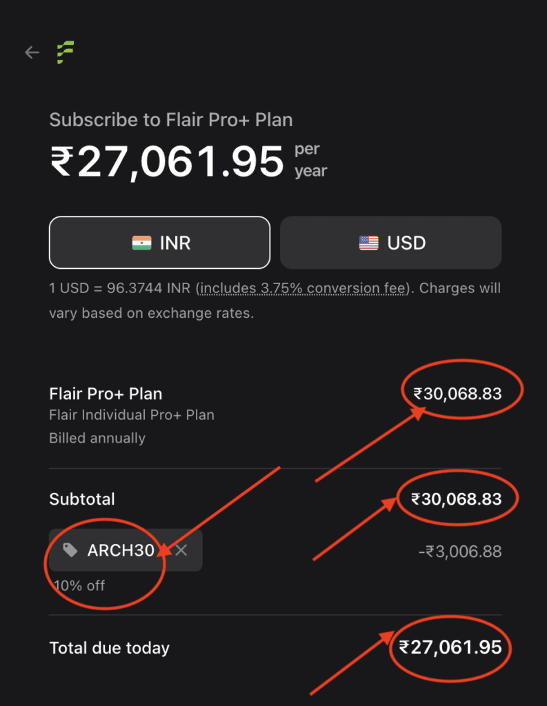Select the ₹30,068.83 plan price
This screenshot has height=706, width=547.
click(457, 390)
